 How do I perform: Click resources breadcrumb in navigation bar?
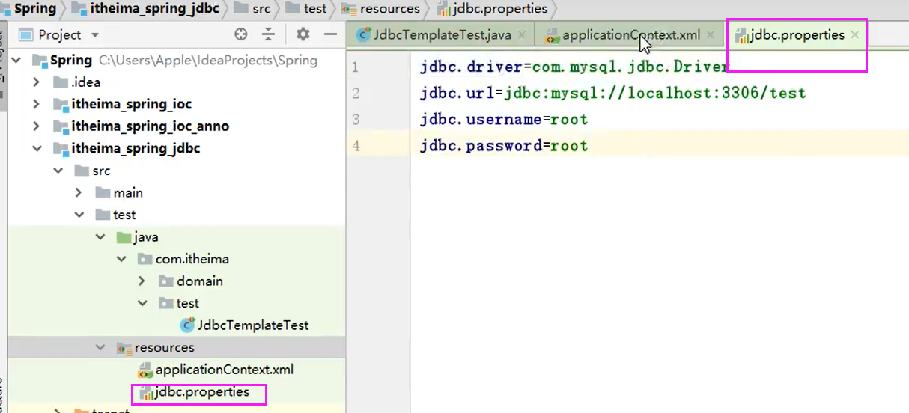389,9
